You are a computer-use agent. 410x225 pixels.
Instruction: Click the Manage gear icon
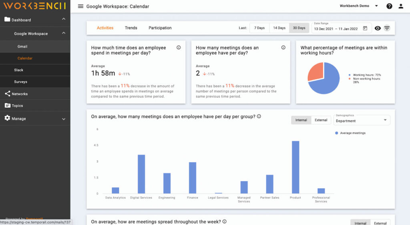[x=7, y=118]
